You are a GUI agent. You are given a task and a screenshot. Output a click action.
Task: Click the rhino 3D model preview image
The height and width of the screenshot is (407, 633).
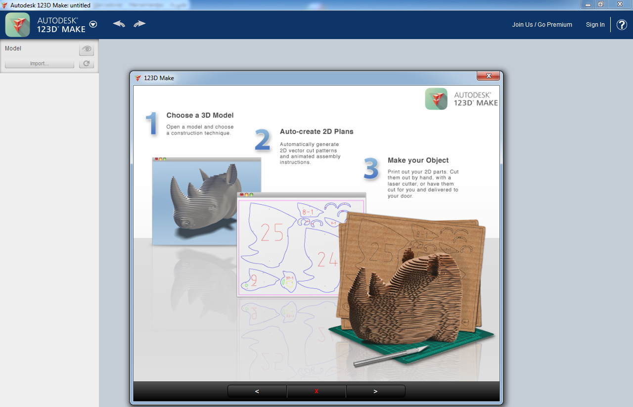(x=207, y=201)
